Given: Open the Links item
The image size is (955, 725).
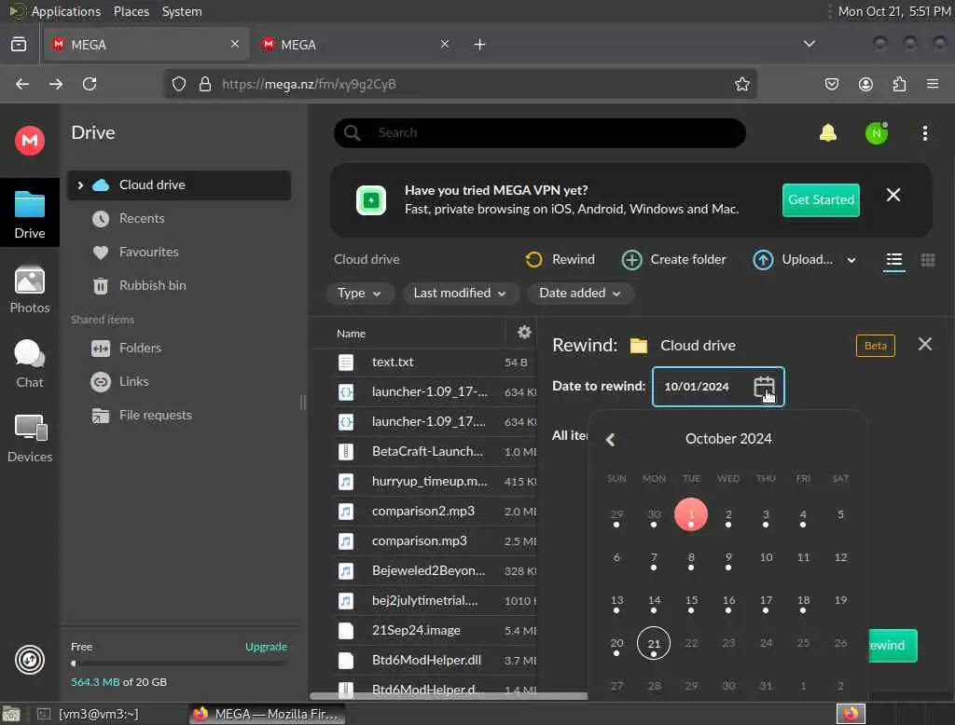Looking at the screenshot, I should tap(133, 382).
